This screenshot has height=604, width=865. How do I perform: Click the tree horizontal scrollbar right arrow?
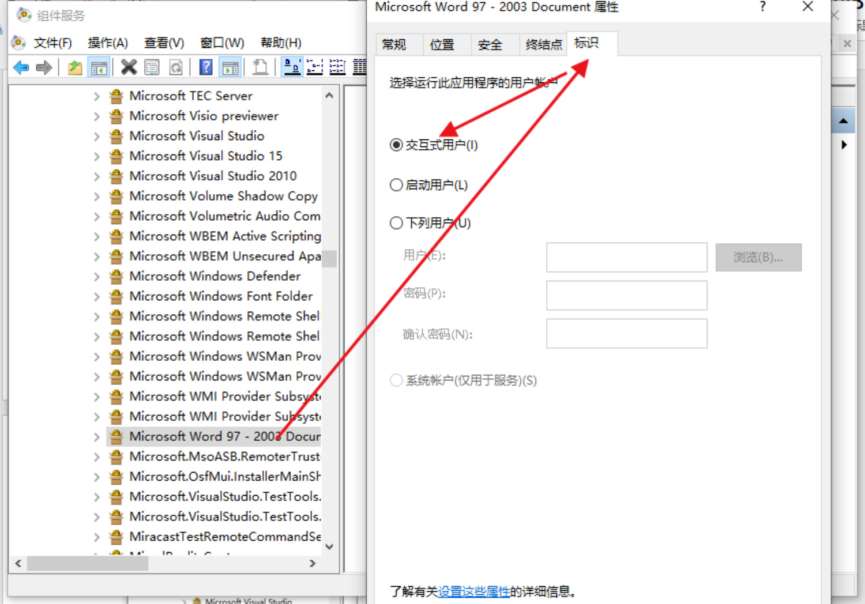[313, 563]
